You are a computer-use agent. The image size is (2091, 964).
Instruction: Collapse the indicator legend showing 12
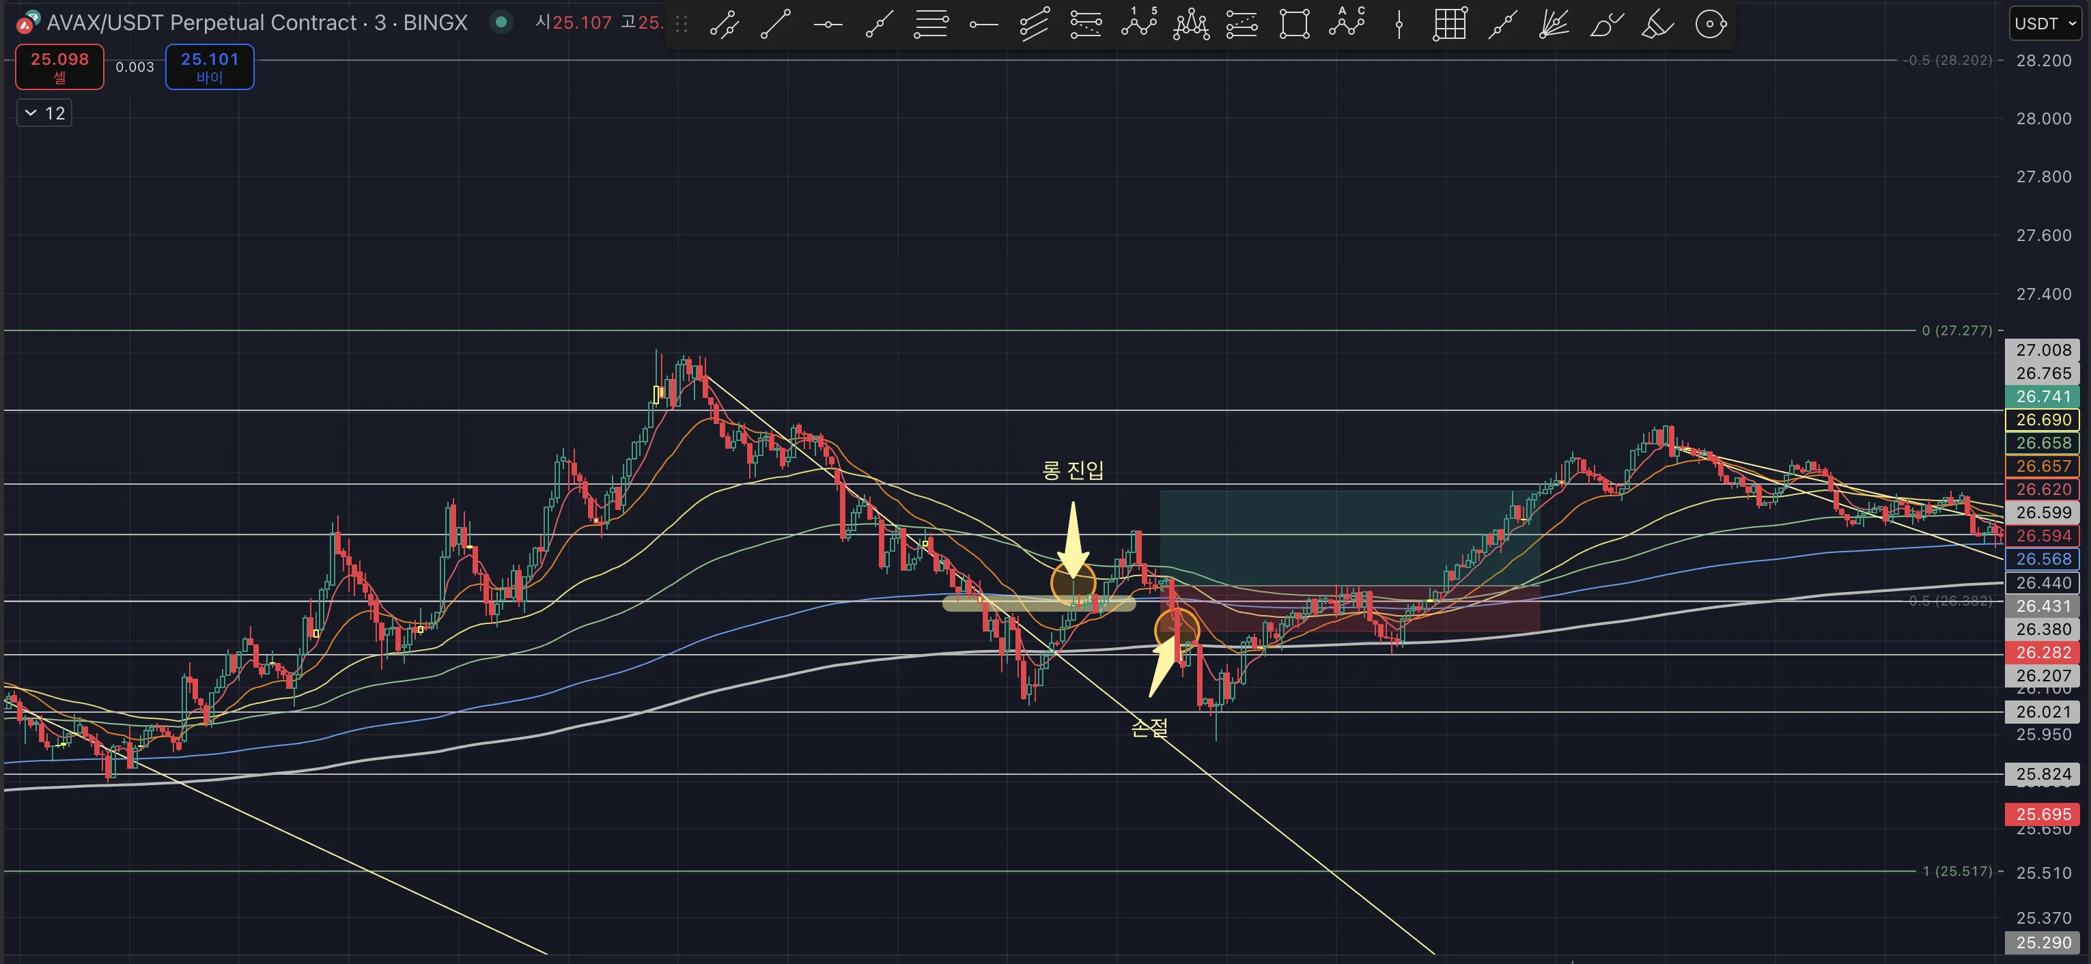pos(44,113)
